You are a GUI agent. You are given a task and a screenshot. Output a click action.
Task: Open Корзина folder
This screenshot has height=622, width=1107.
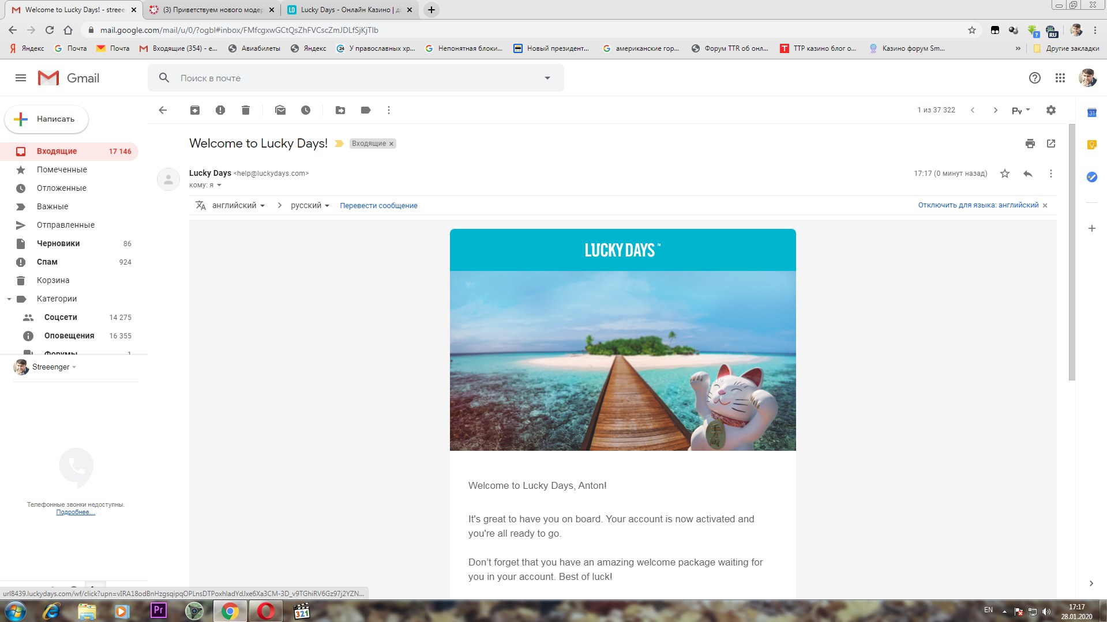[69, 280]
